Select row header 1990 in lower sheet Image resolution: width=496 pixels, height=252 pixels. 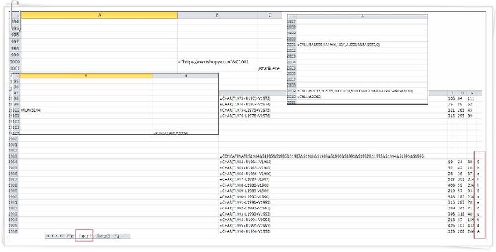tap(14, 197)
